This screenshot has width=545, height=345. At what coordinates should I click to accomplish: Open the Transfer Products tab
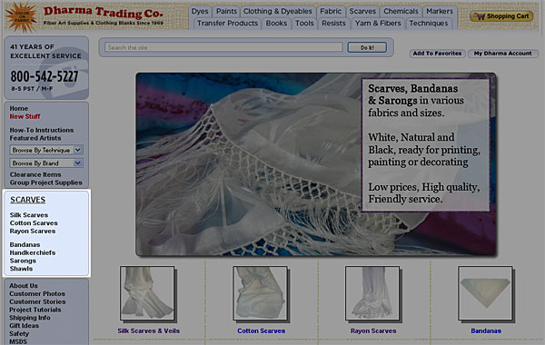[x=227, y=24]
